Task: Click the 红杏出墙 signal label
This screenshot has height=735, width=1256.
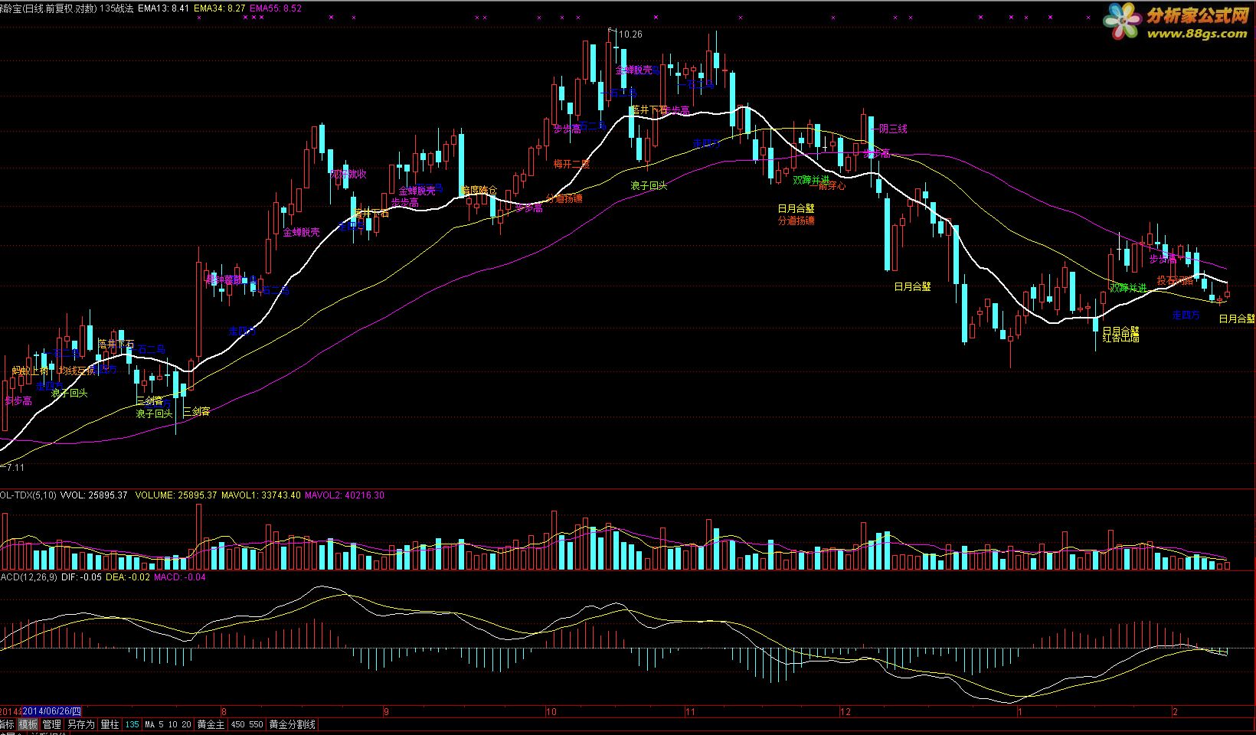Action: [1120, 338]
